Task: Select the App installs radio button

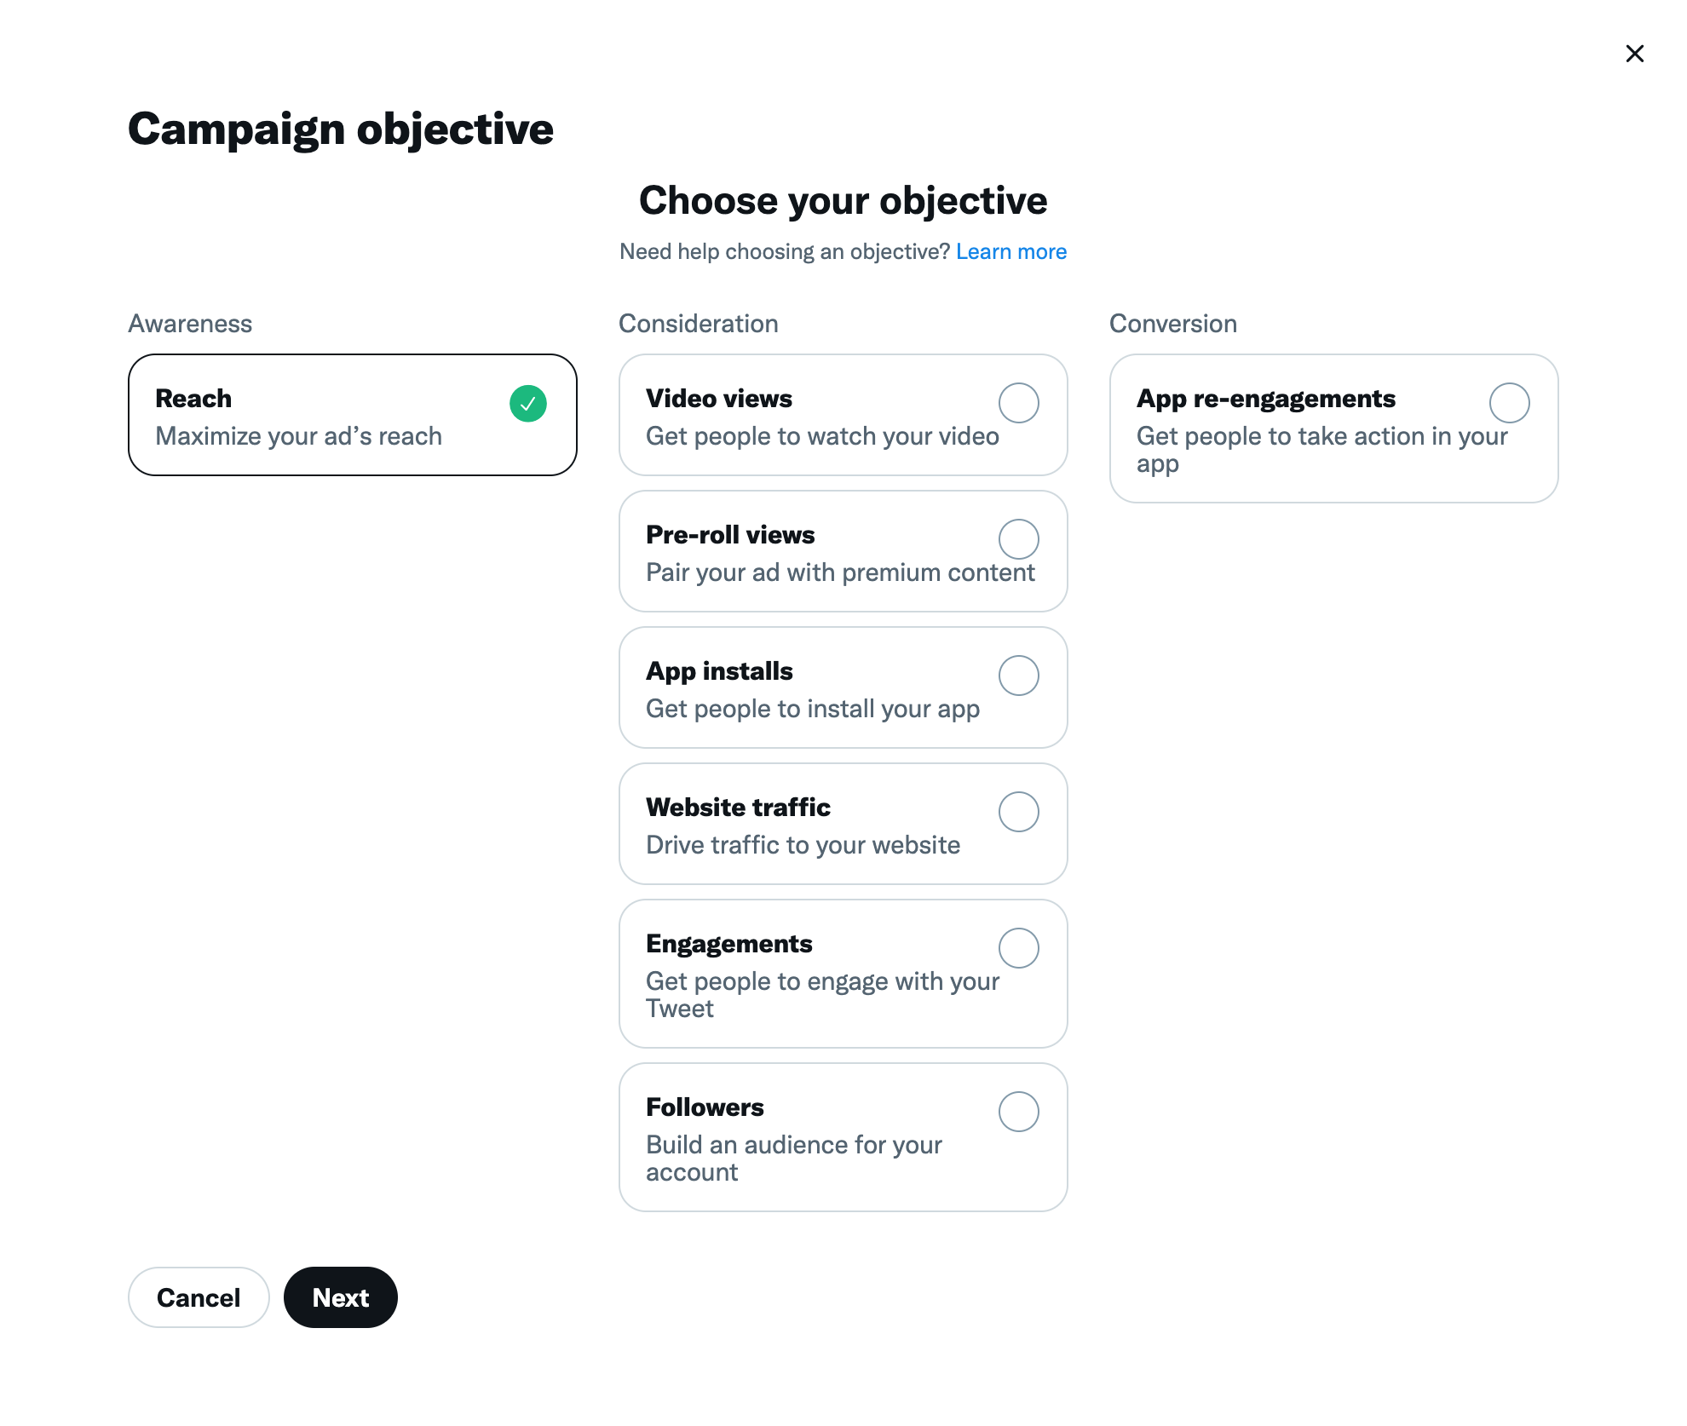Action: pos(1018,676)
